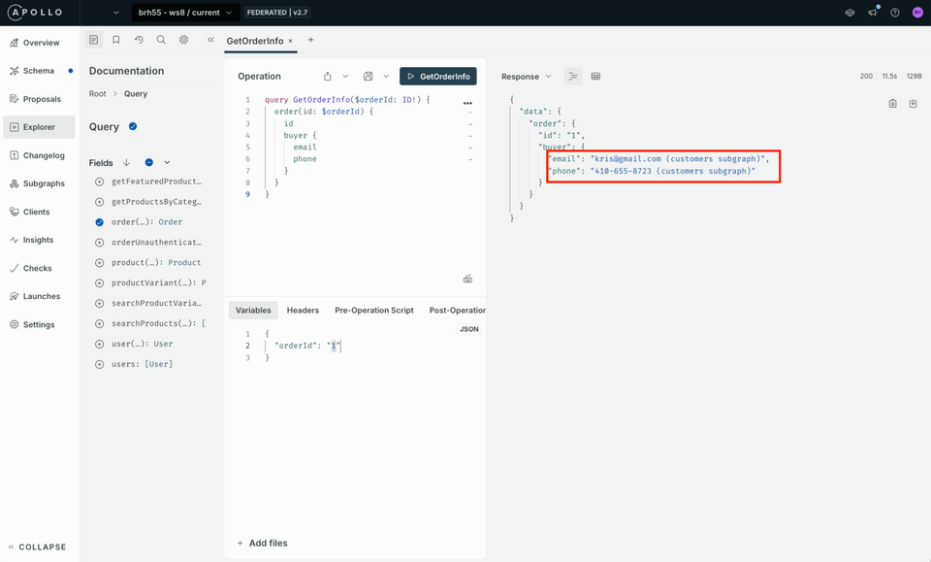Image resolution: width=931 pixels, height=562 pixels.
Task: Download the response
Action: (x=913, y=104)
